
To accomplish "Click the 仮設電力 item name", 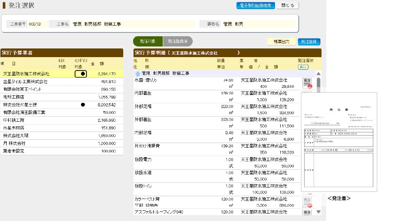I will (143, 160).
